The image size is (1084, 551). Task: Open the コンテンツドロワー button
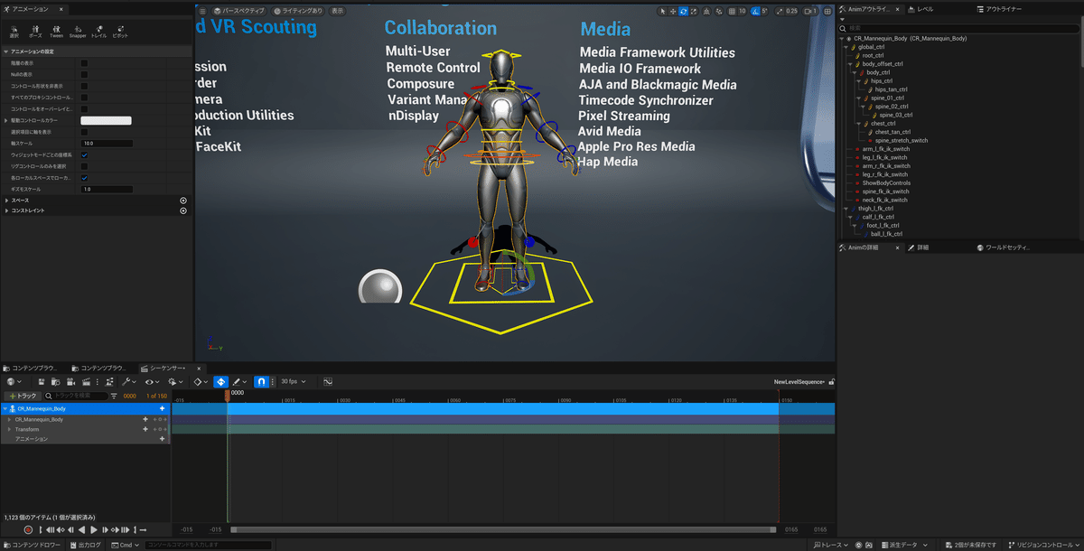point(32,545)
